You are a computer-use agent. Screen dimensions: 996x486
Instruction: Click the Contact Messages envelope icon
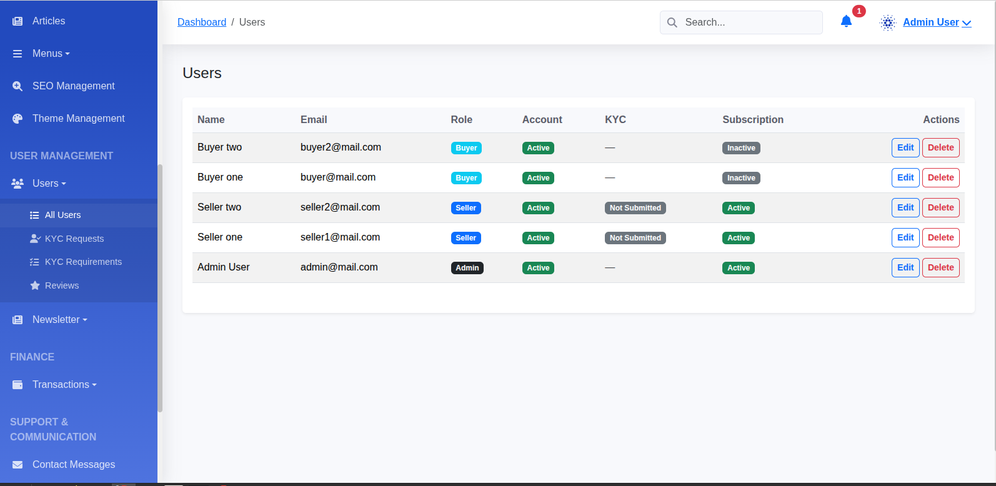(x=17, y=465)
